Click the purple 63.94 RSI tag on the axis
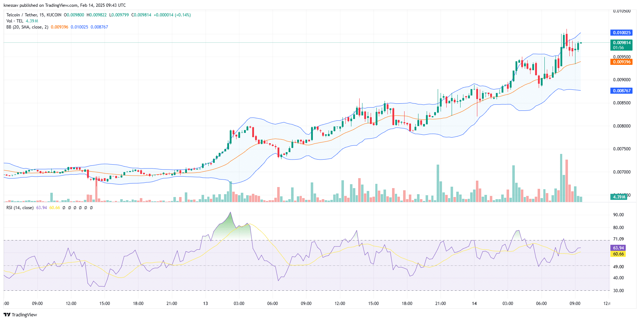This screenshot has height=321, width=640. (x=618, y=248)
